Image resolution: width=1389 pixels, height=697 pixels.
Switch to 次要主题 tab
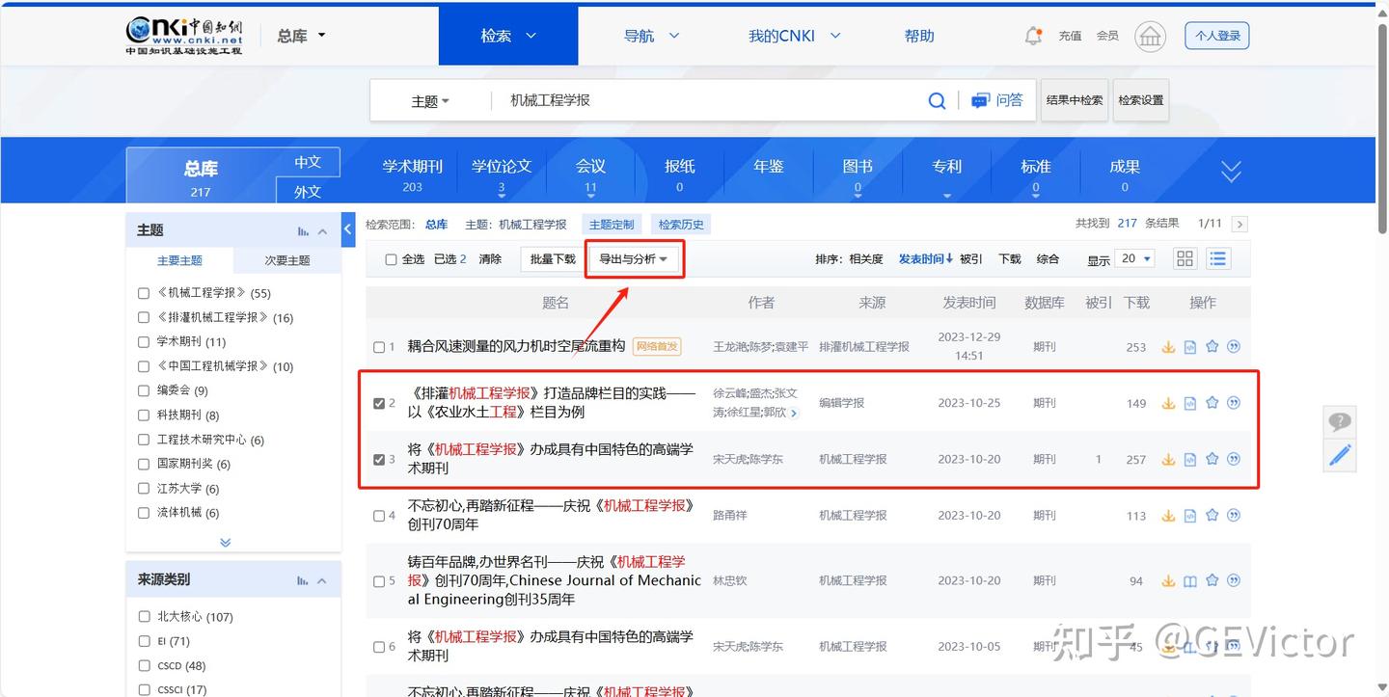(x=287, y=260)
